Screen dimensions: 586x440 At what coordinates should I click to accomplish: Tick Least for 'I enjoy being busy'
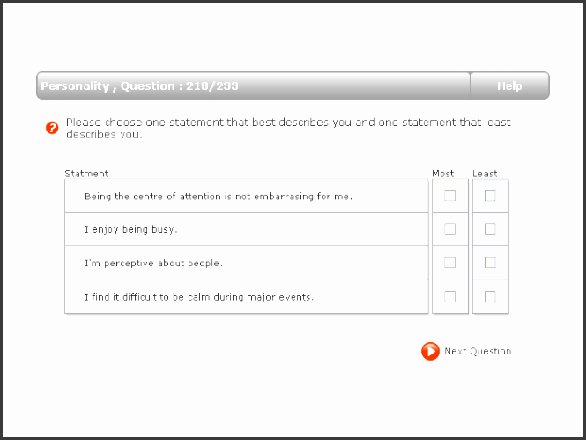490,229
